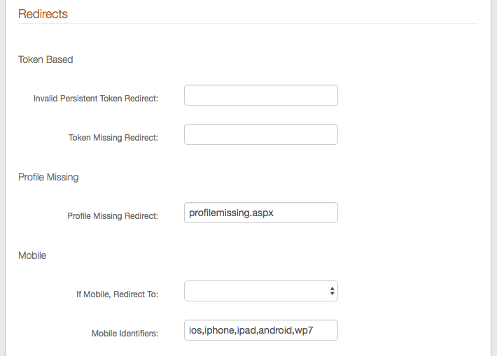Viewport: 497px width, 356px height.
Task: Click the Redirects section heading
Action: pyautogui.click(x=43, y=14)
